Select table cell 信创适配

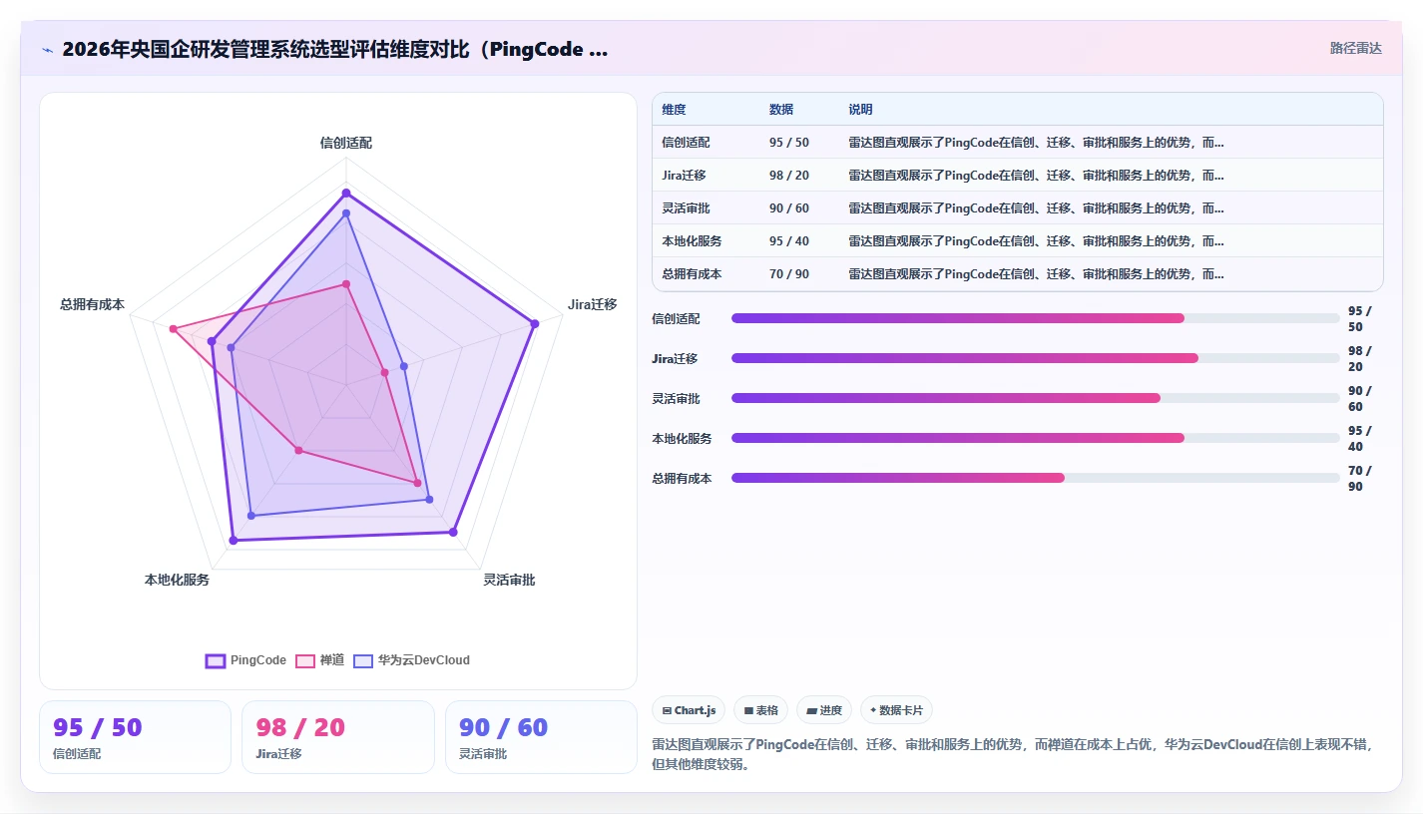686,143
